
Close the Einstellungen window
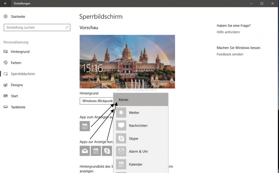(272, 3)
